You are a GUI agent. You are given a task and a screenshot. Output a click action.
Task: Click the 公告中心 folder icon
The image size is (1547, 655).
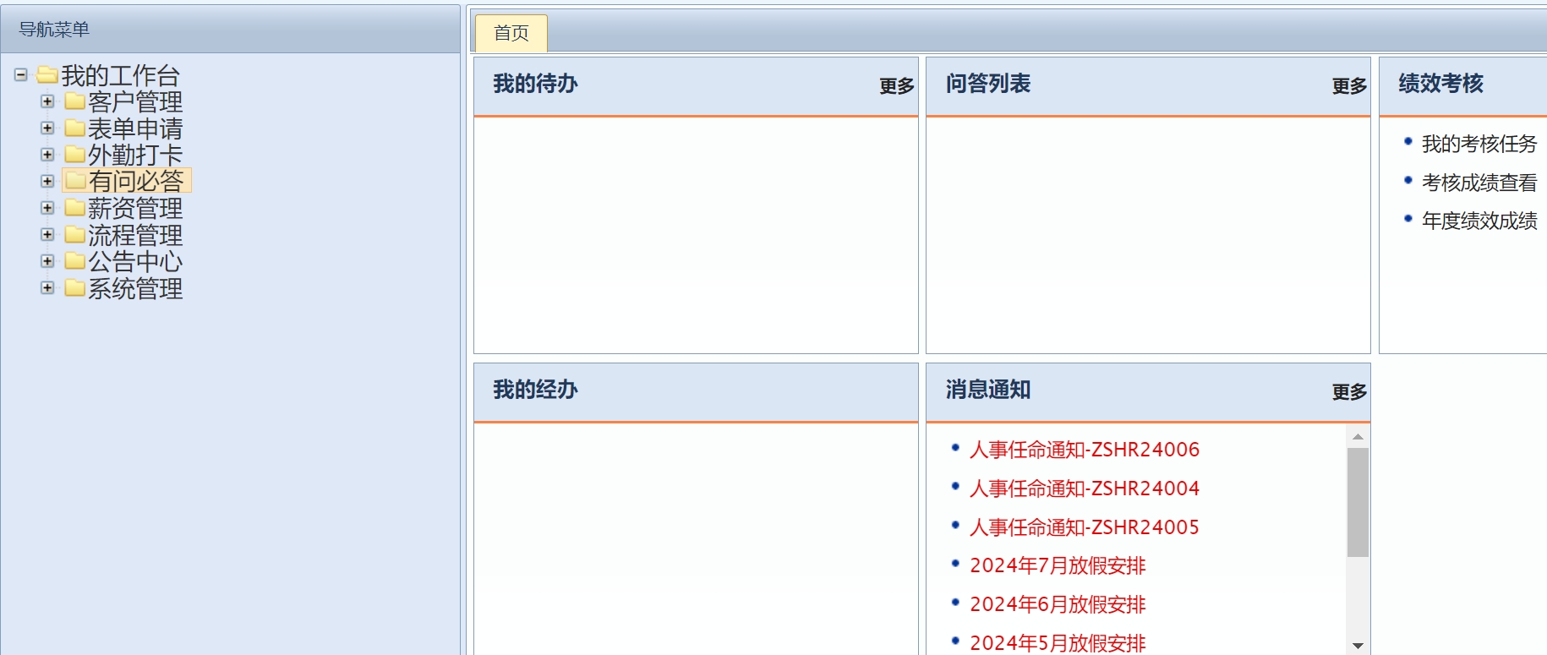[x=75, y=261]
